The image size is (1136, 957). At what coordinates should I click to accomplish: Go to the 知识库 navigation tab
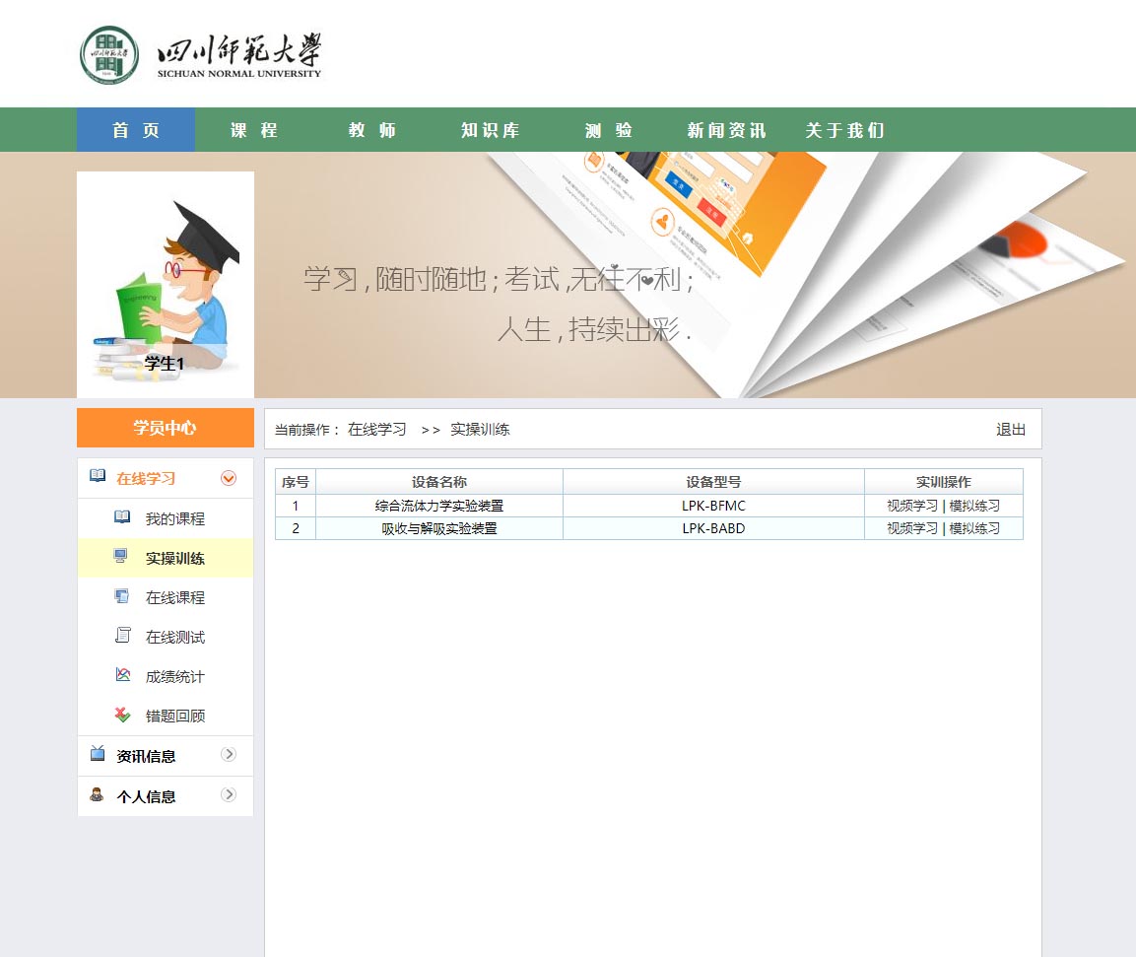pyautogui.click(x=491, y=130)
